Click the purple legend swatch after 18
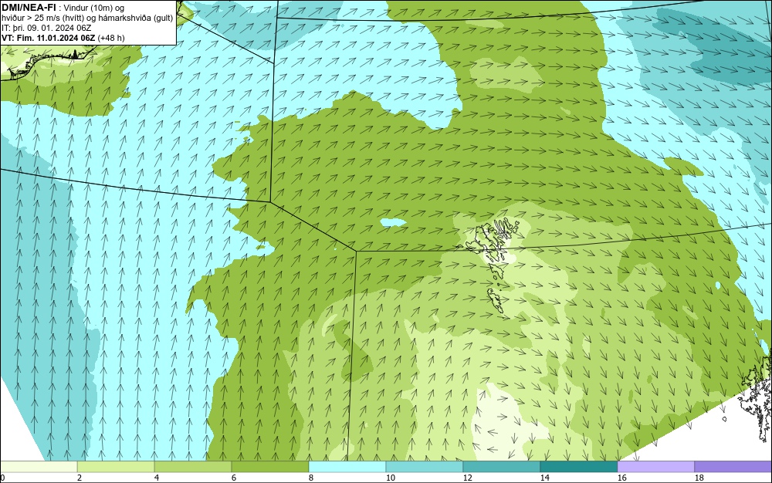Screen dimensions: 772x483 click(x=733, y=467)
